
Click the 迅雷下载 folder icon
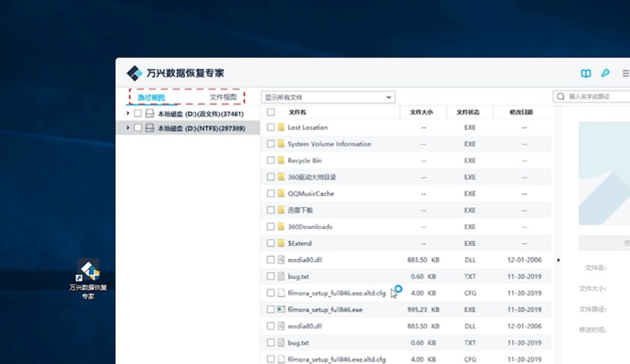click(281, 210)
